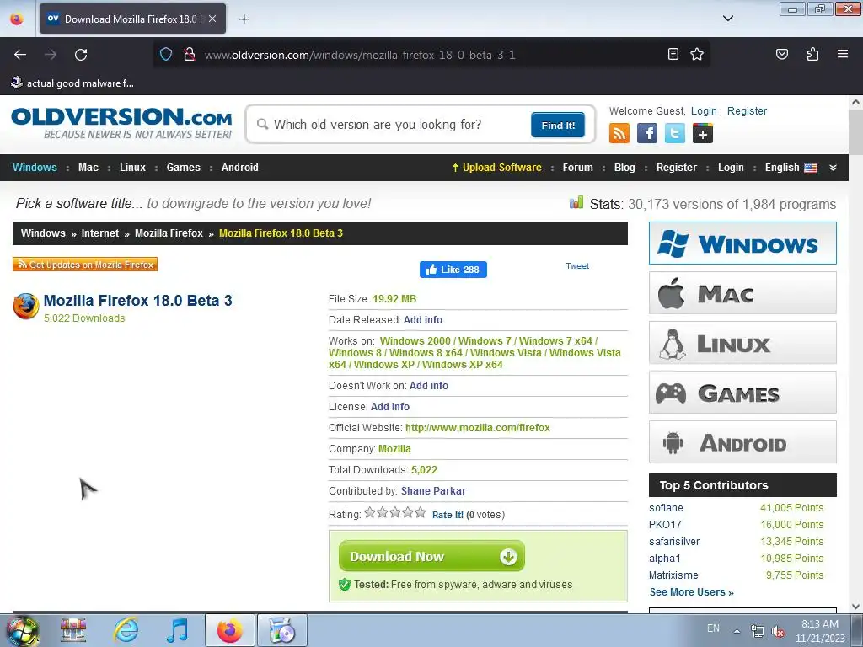Image resolution: width=863 pixels, height=647 pixels.
Task: Open the Facebook icon in header
Action: pos(647,133)
